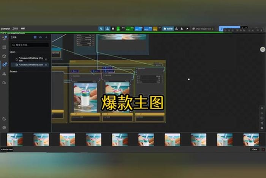Open the node library sidebar icon
Viewport: 266px width, 178px height.
(x=4, y=47)
